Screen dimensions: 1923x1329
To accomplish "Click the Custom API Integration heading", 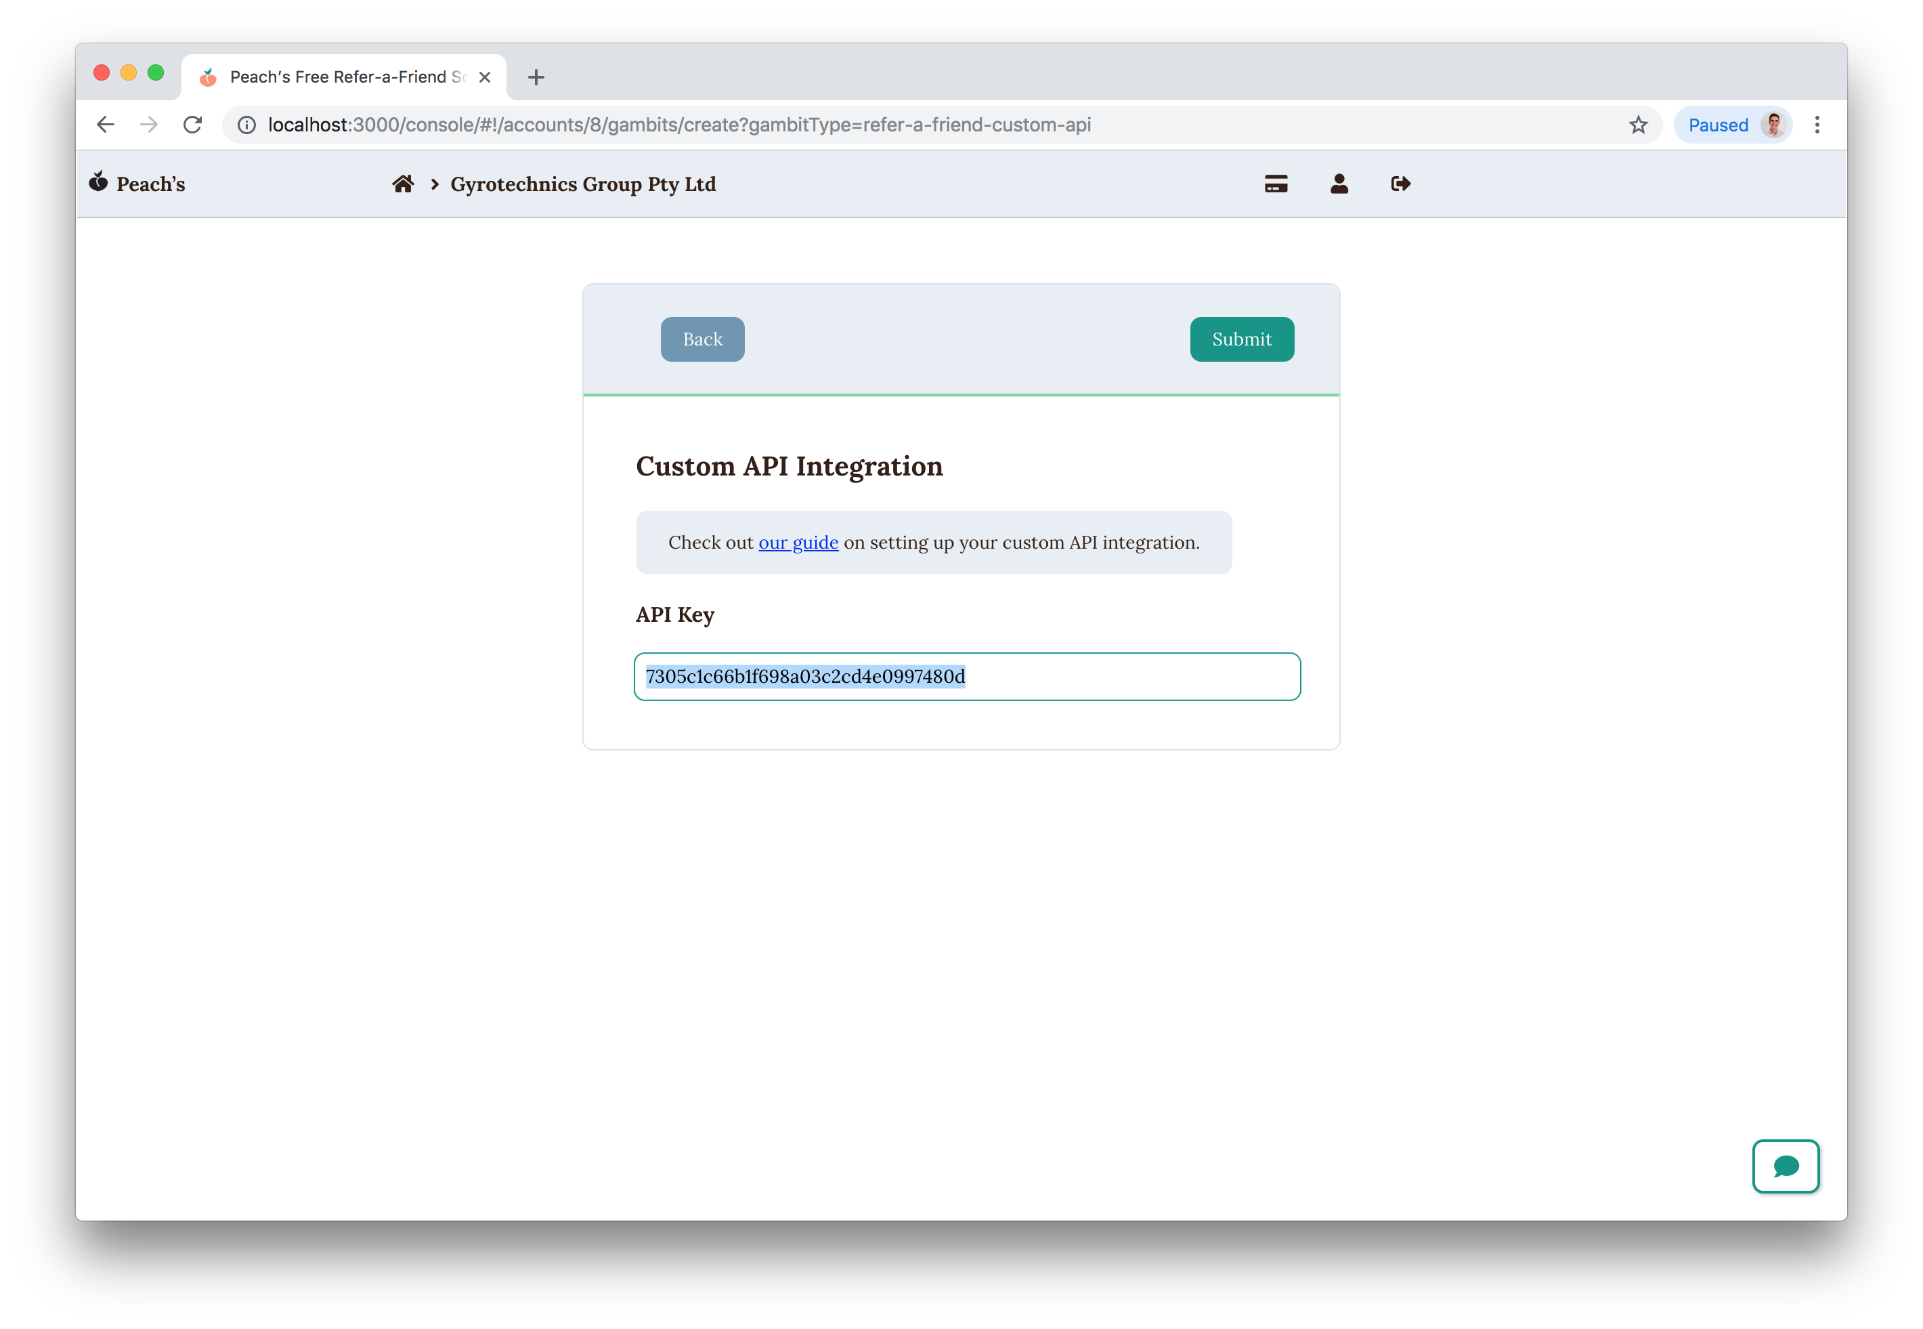I will point(790,466).
